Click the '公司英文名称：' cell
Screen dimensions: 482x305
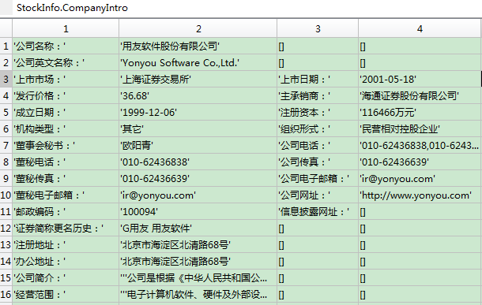point(66,63)
